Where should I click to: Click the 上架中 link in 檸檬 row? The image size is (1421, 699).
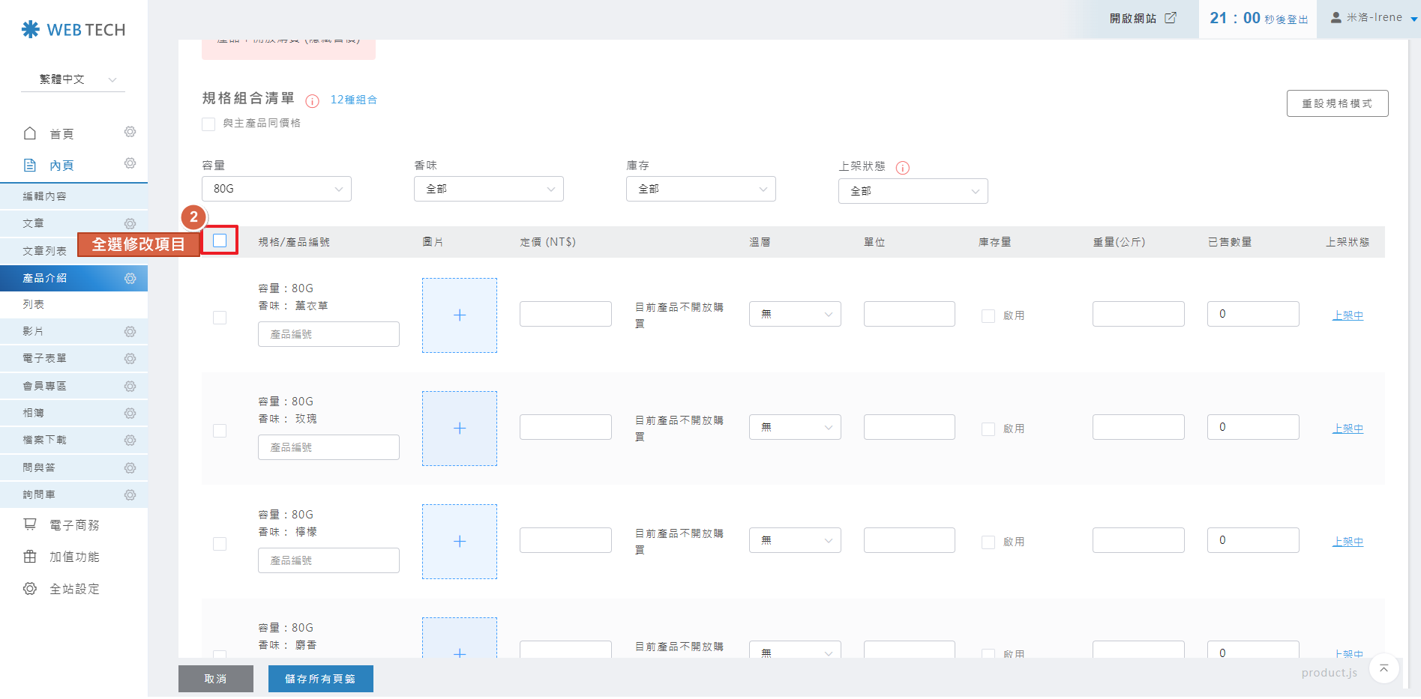tap(1348, 542)
